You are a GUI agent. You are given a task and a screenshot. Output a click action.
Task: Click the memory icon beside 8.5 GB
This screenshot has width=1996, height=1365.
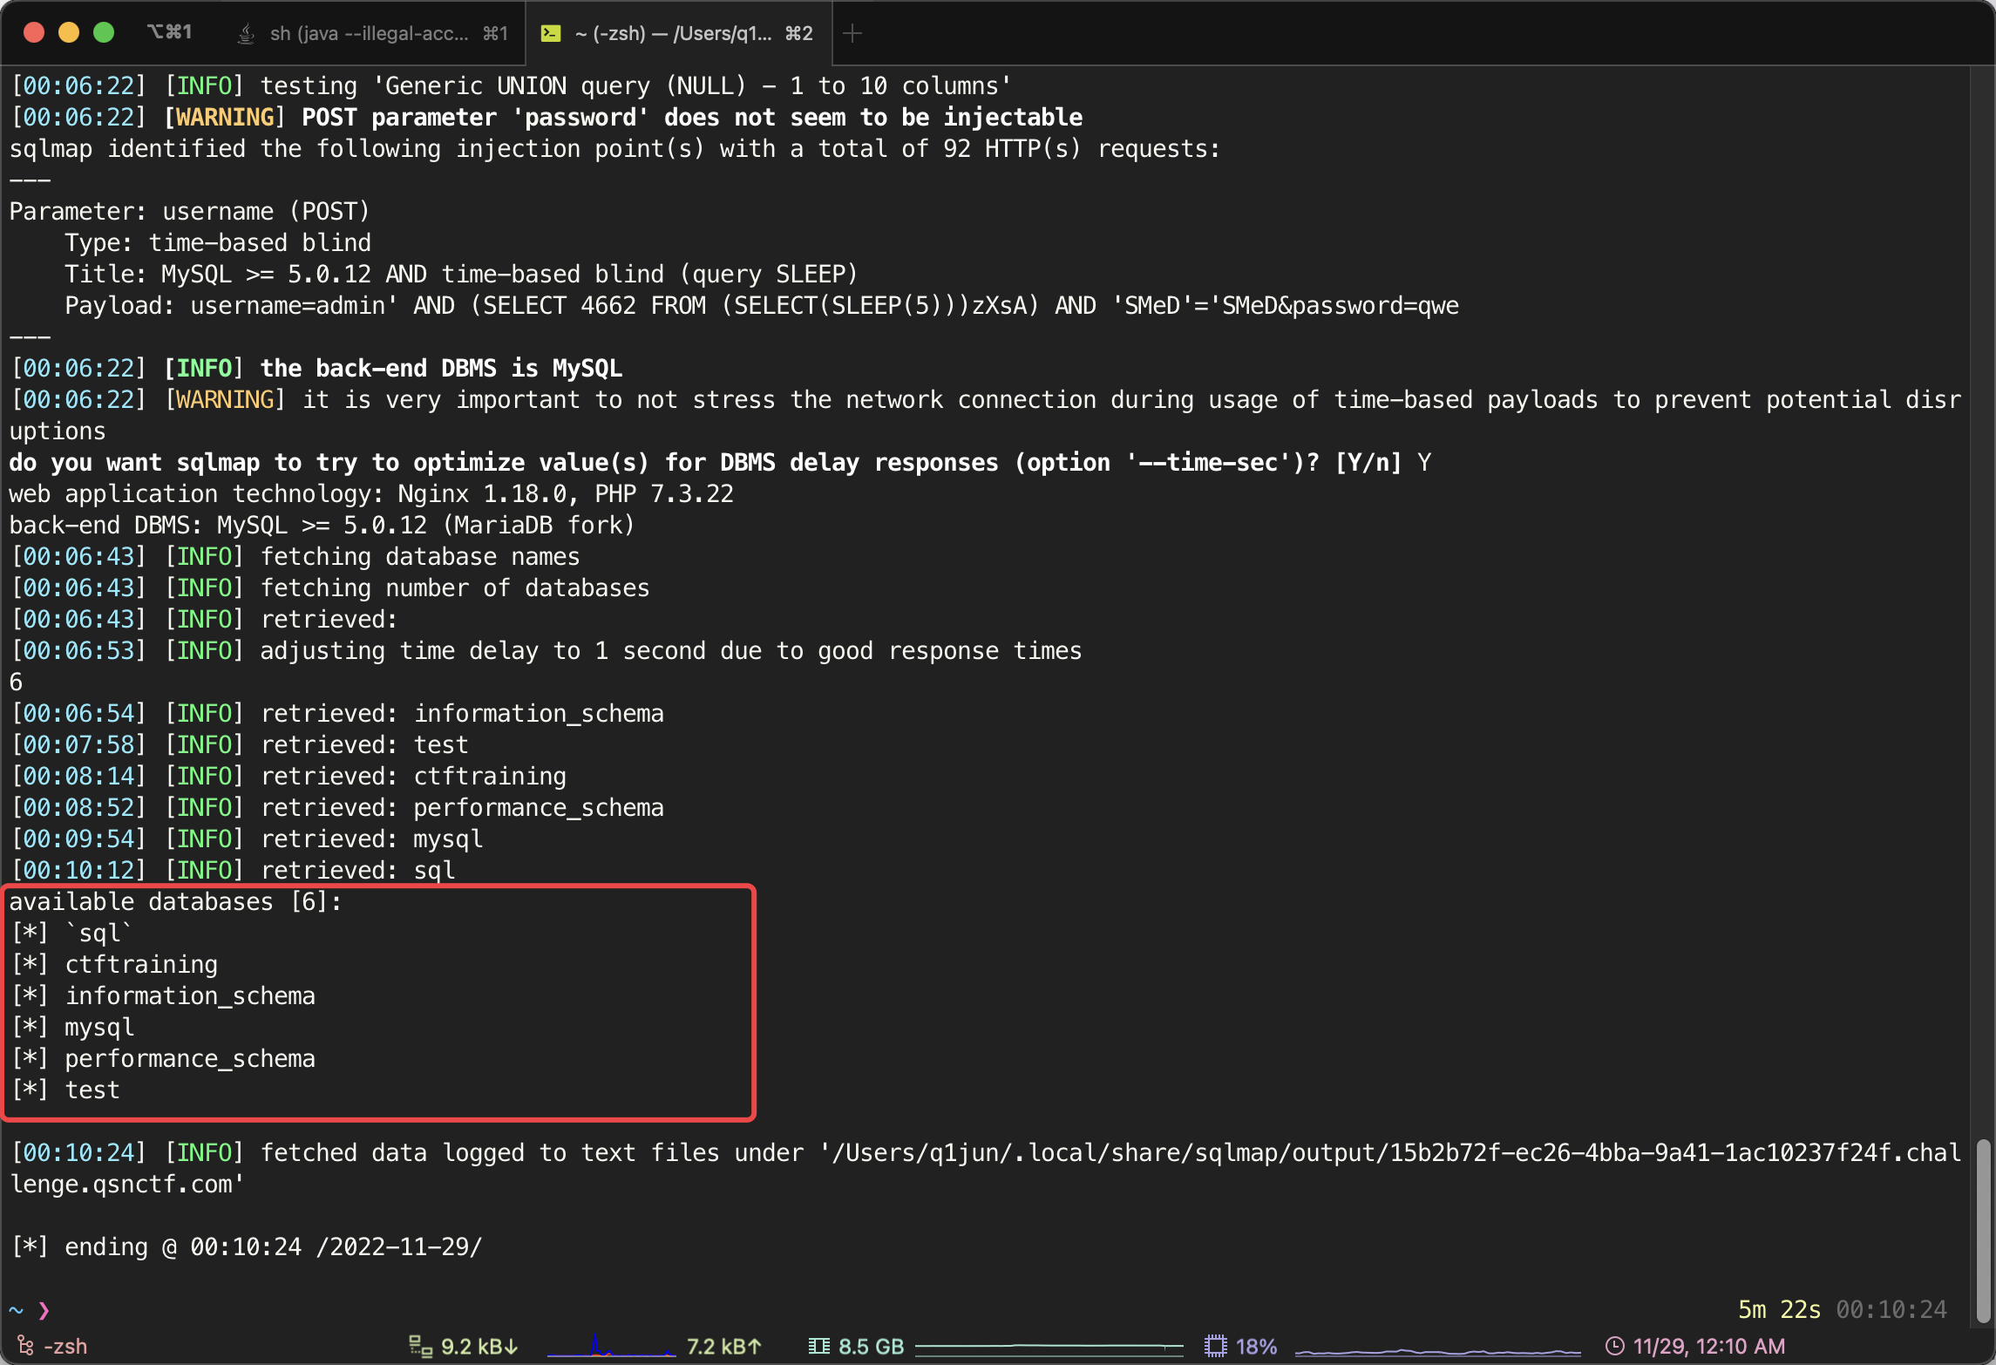tap(818, 1347)
